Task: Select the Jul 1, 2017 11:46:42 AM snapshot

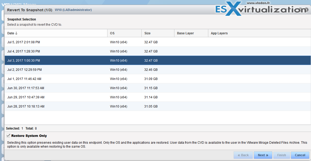Action: 158,79
